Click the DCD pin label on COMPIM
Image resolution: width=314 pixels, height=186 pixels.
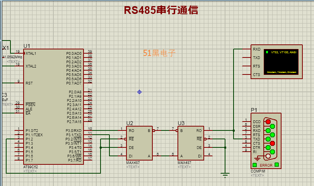click(x=257, y=122)
